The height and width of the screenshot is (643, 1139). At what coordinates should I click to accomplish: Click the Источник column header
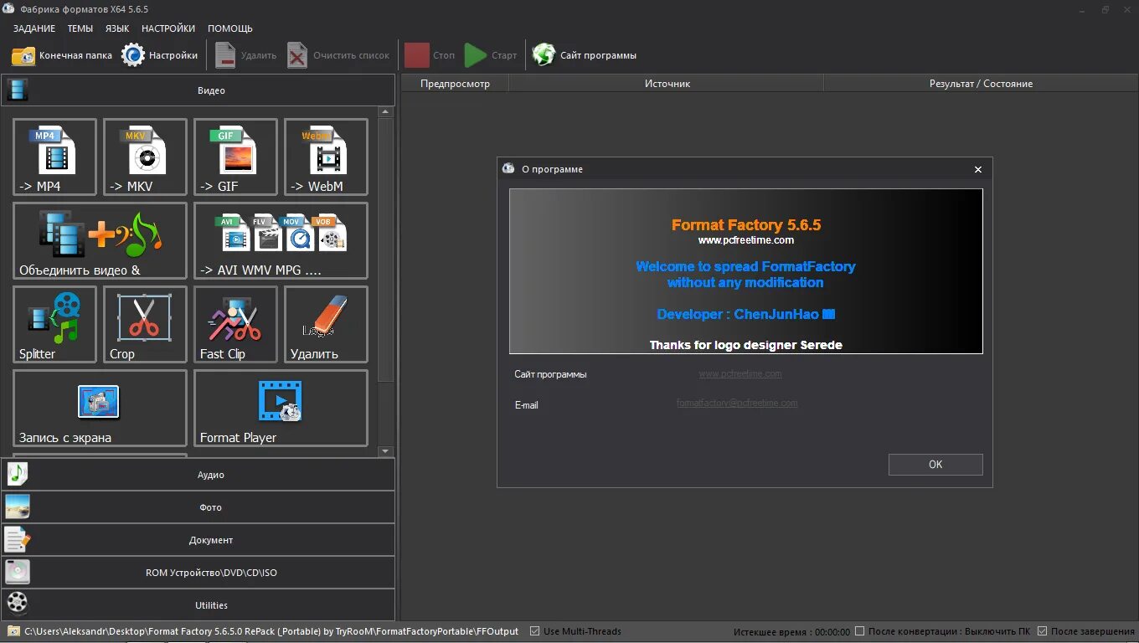click(667, 84)
